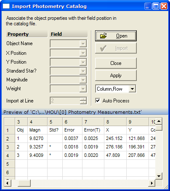Increment the Import at Line spinner
170x191 pixels.
83,99
